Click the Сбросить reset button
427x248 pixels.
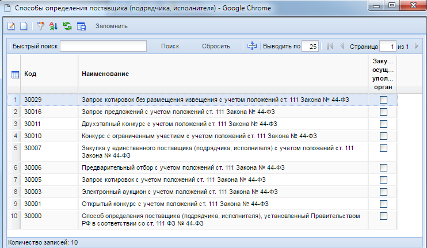pyautogui.click(x=216, y=47)
